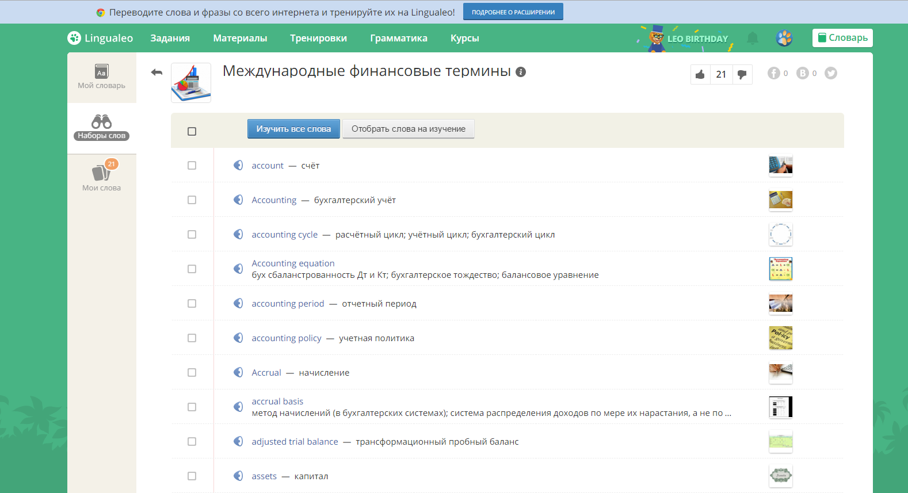Click the info icon next to the title
Screen dimensions: 908x493
click(521, 72)
